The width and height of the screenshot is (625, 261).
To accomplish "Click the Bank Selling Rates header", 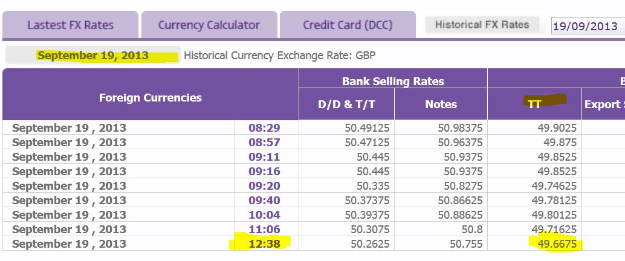I will [393, 82].
